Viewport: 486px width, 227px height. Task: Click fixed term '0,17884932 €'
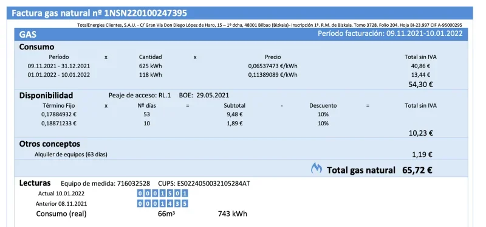click(59, 114)
